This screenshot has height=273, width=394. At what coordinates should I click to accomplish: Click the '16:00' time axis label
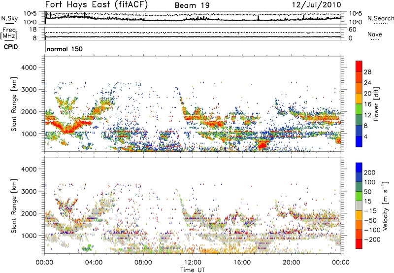(242, 263)
